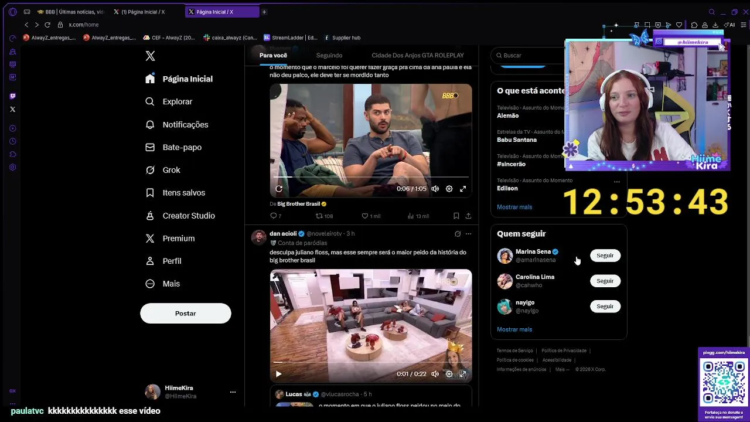This screenshot has width=750, height=422.
Task: Open the #sincerão trending topic
Action: click(x=511, y=164)
